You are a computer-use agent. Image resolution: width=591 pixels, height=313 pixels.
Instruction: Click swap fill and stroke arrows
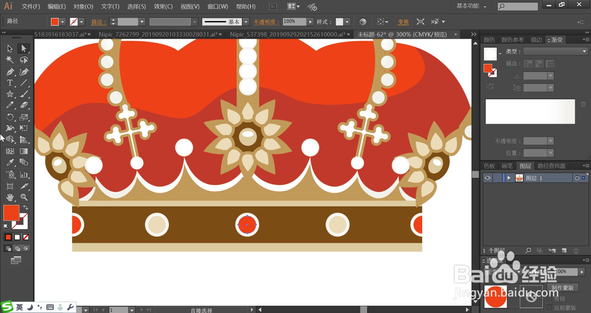pyautogui.click(x=25, y=207)
